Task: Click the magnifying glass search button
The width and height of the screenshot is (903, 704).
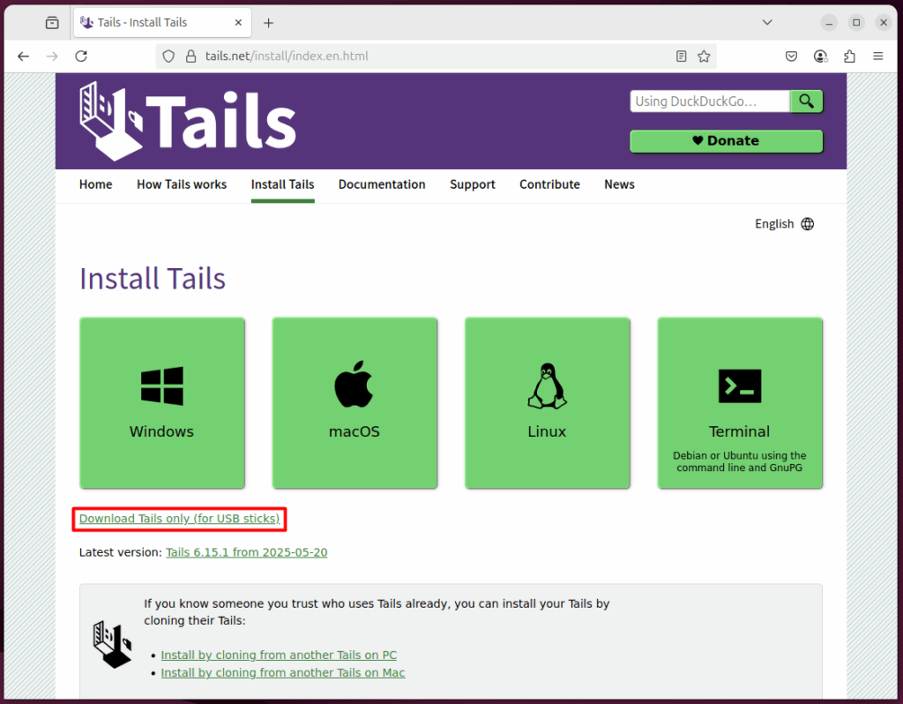Action: tap(806, 101)
